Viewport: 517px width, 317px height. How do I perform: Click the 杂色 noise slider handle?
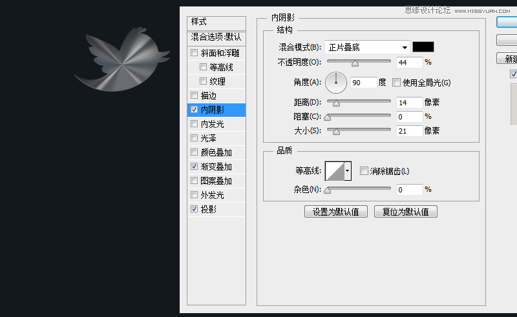(x=328, y=190)
